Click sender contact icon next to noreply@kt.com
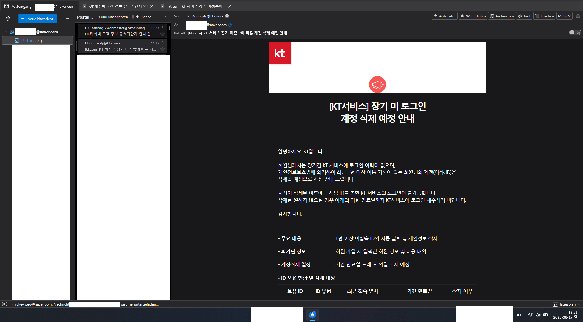 pyautogui.click(x=227, y=16)
